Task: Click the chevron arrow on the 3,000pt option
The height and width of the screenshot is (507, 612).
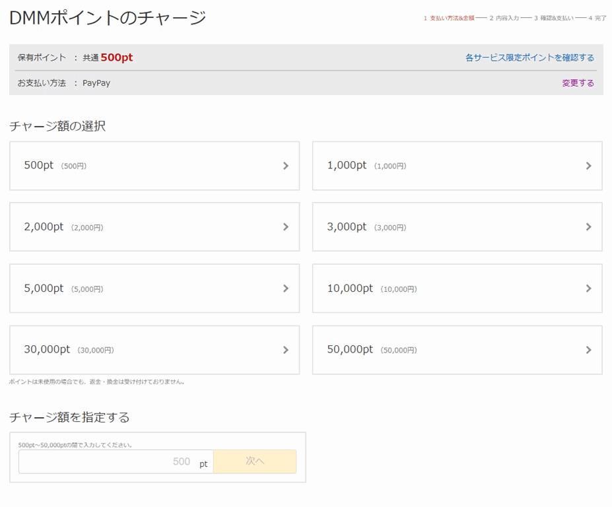Action: coord(588,227)
